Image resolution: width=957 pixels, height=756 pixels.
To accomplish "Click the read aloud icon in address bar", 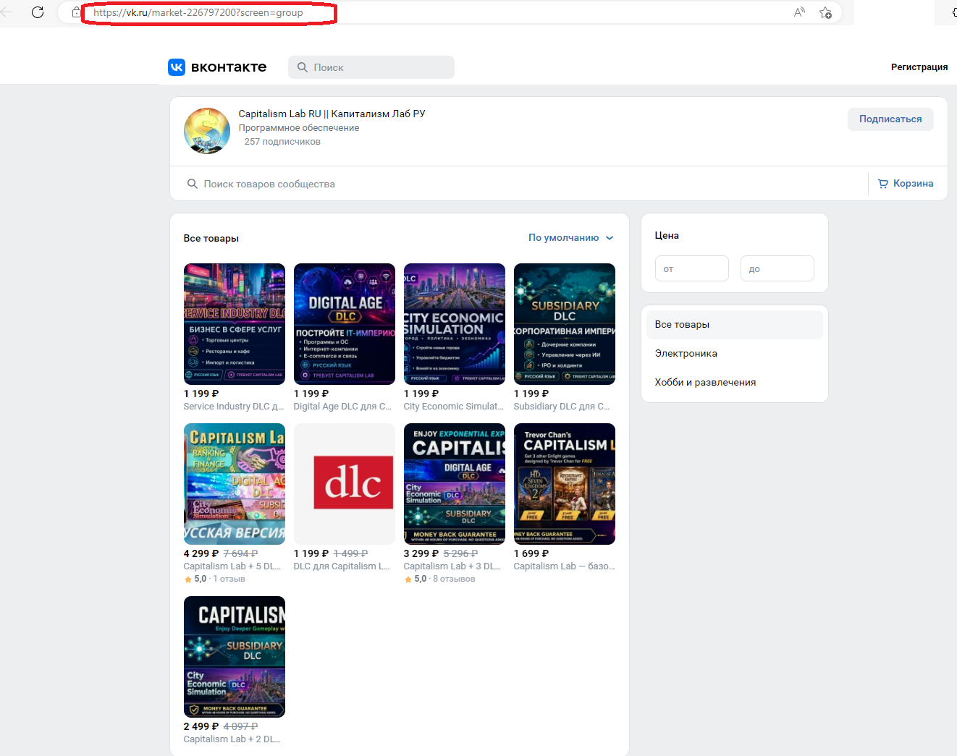I will pos(799,12).
